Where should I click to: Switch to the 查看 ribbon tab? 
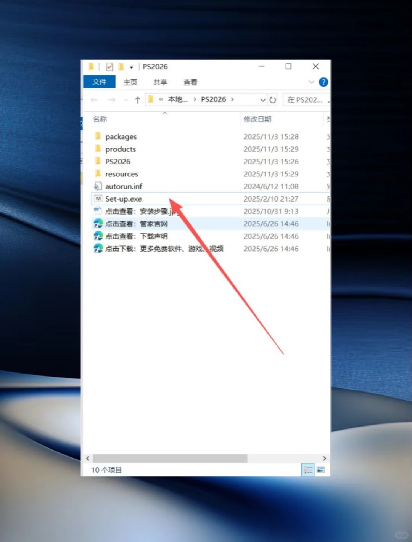(190, 82)
